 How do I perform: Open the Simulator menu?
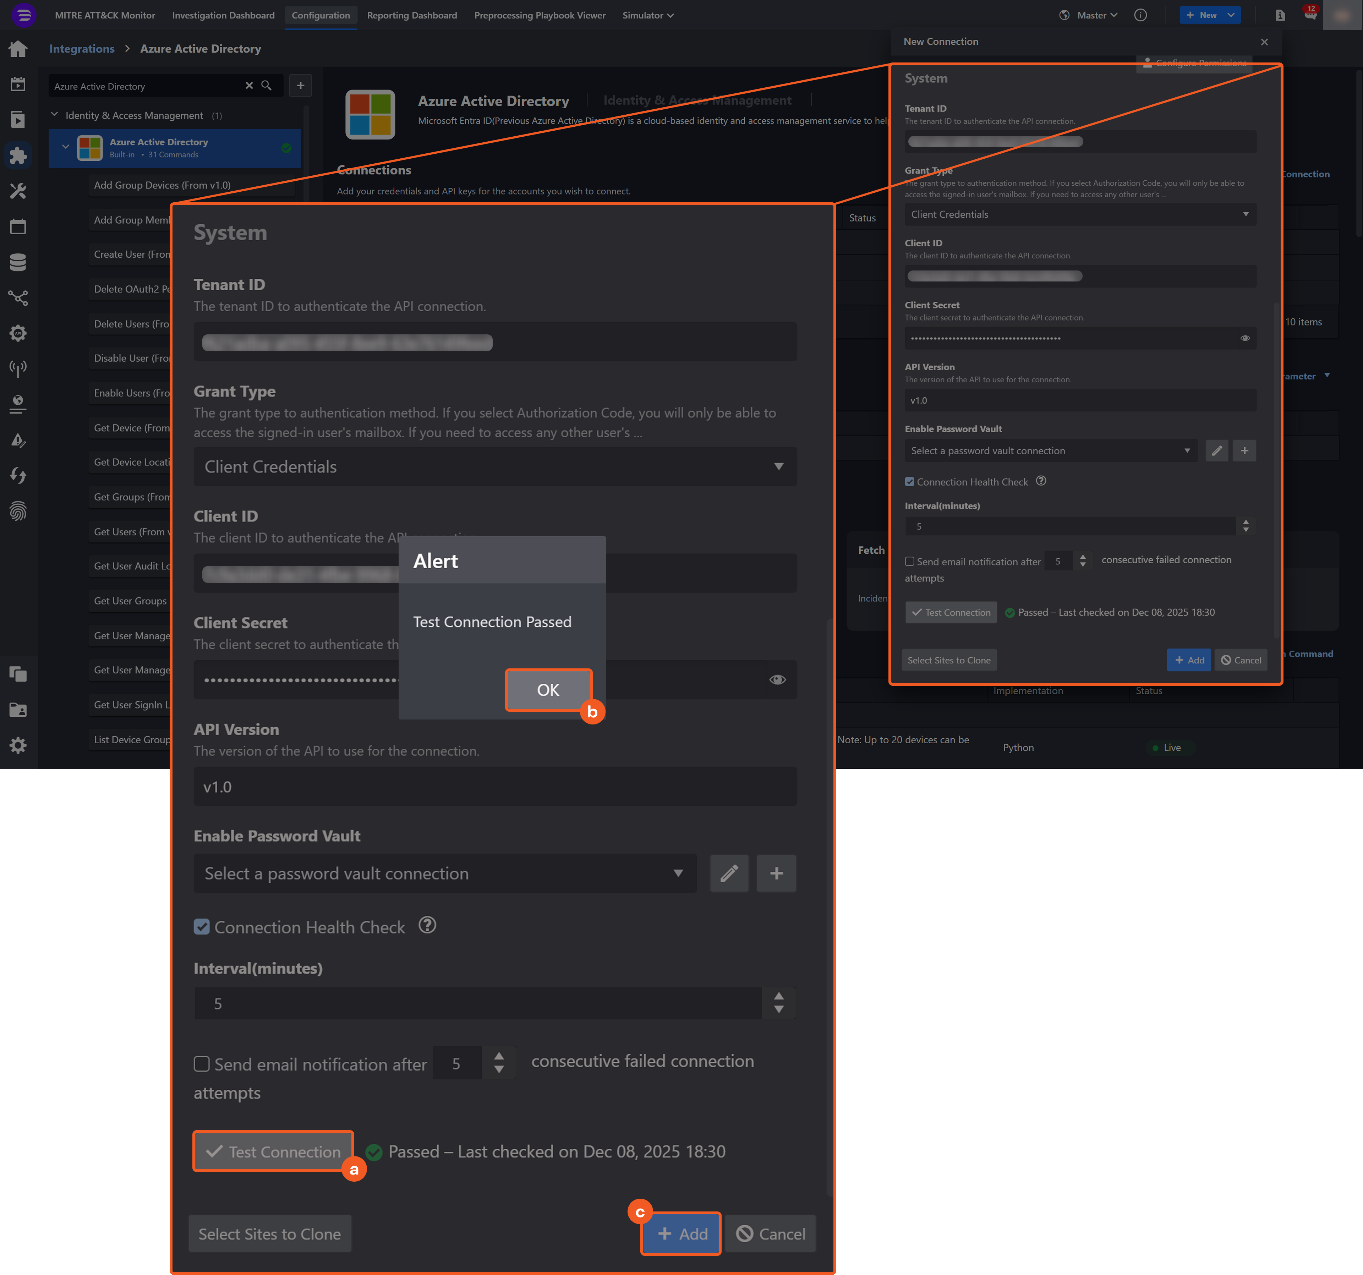click(x=647, y=15)
